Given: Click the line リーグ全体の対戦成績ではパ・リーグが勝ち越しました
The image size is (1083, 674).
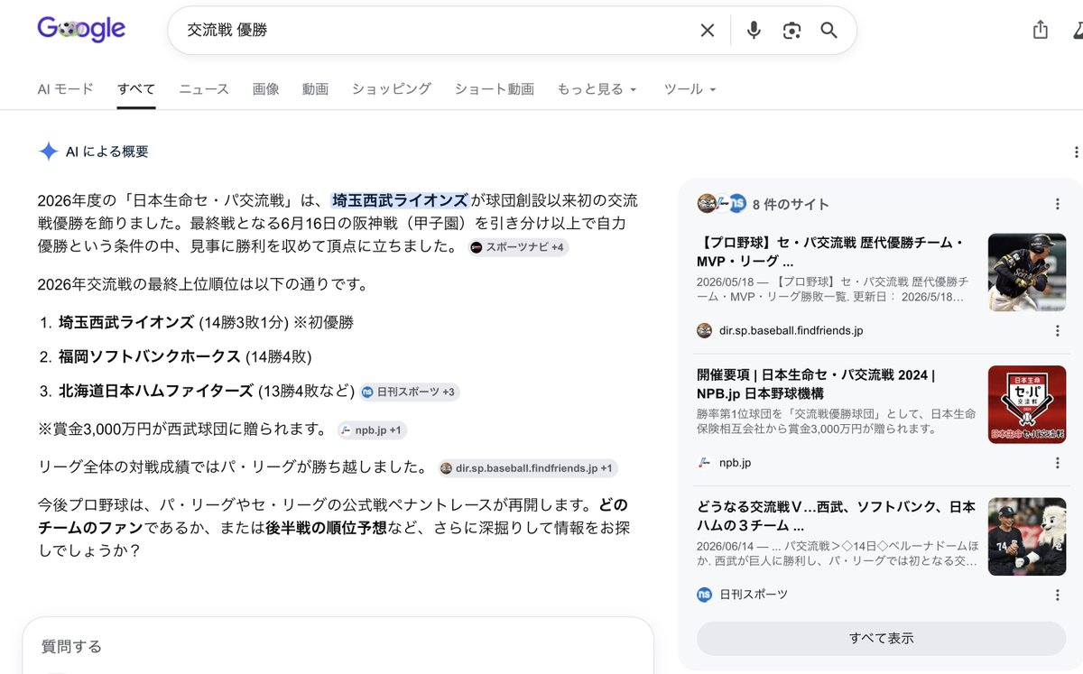Looking at the screenshot, I should (x=233, y=468).
